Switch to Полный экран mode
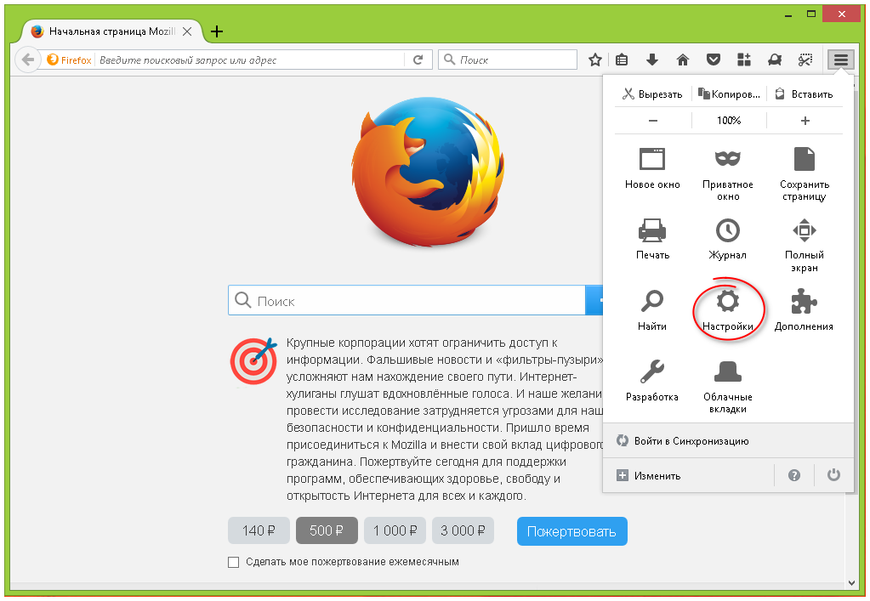Image resolution: width=870 pixels, height=601 pixels. click(x=805, y=245)
